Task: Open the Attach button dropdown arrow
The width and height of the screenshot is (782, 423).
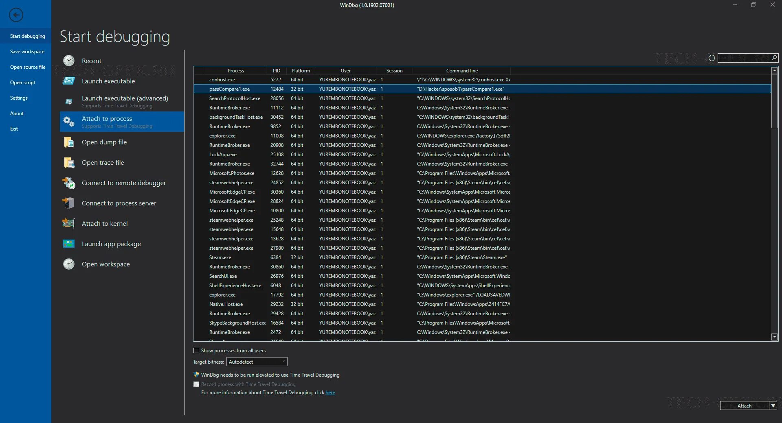Action: [x=773, y=406]
